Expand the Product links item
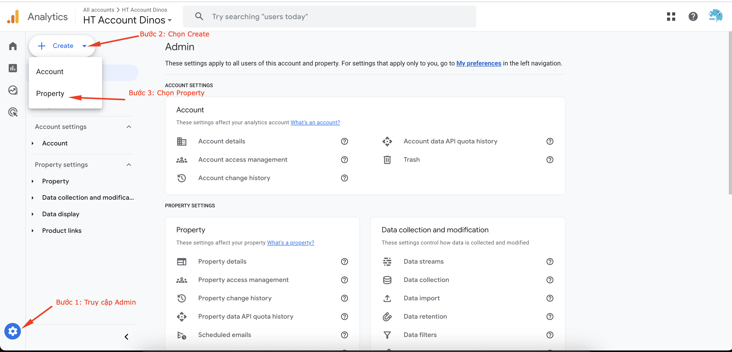 pos(33,231)
